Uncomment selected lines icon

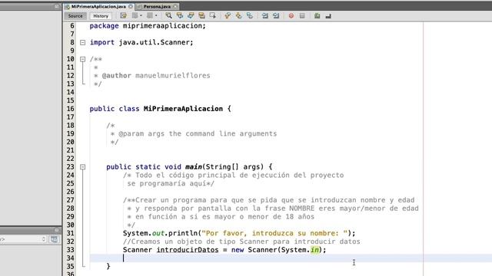tap(328, 15)
